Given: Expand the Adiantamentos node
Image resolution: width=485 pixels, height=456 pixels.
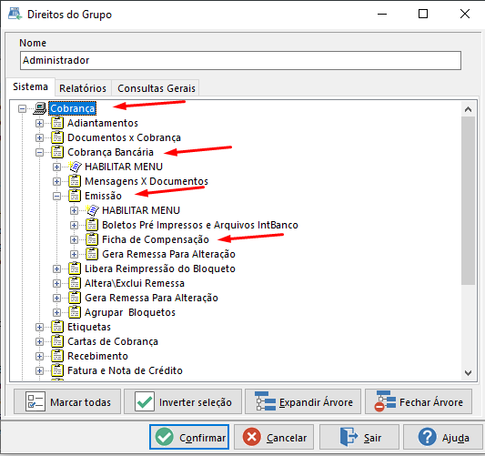Looking at the screenshot, I should 39,123.
